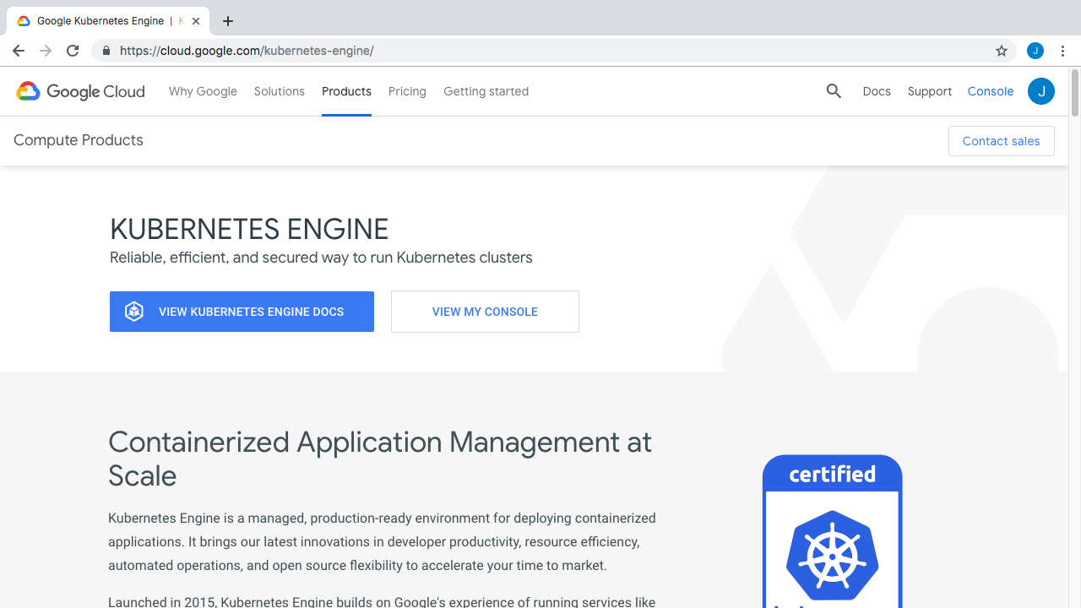Viewport: 1081px width, 608px height.
Task: Click Compute Products heading link
Action: [79, 140]
